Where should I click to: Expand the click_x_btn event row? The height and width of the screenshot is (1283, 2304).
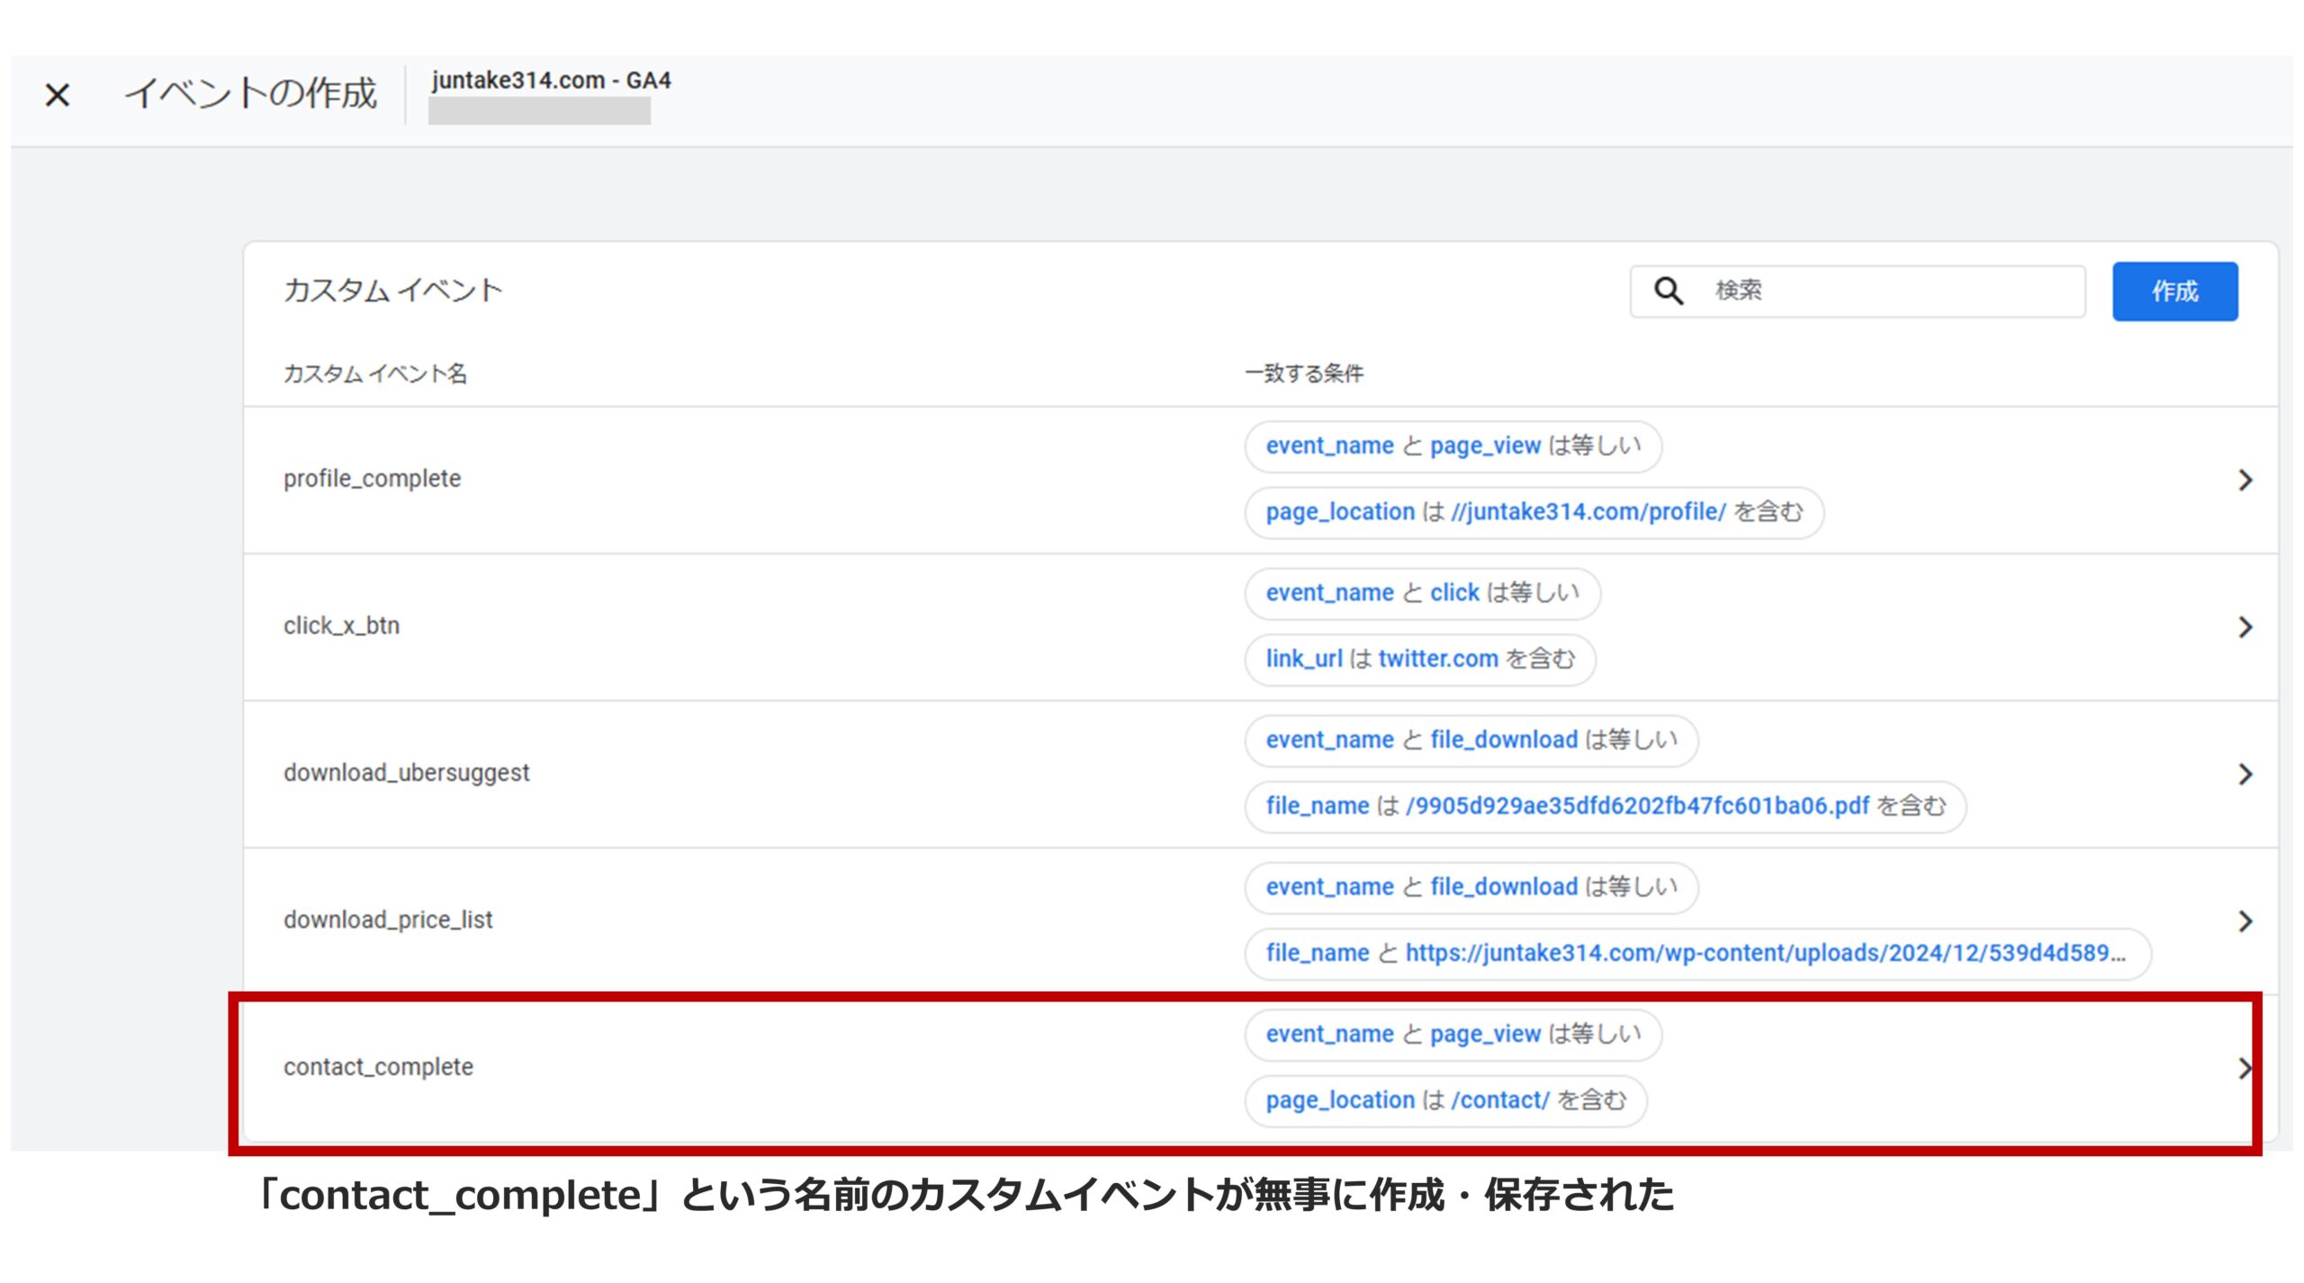(2245, 626)
